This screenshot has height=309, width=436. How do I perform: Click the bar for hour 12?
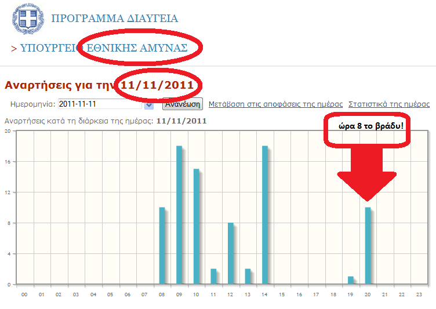(x=231, y=253)
